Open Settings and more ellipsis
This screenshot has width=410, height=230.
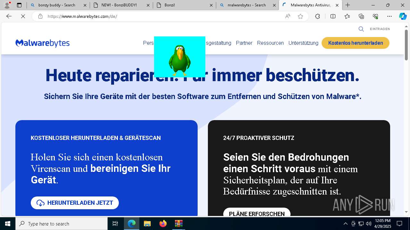(389, 16)
